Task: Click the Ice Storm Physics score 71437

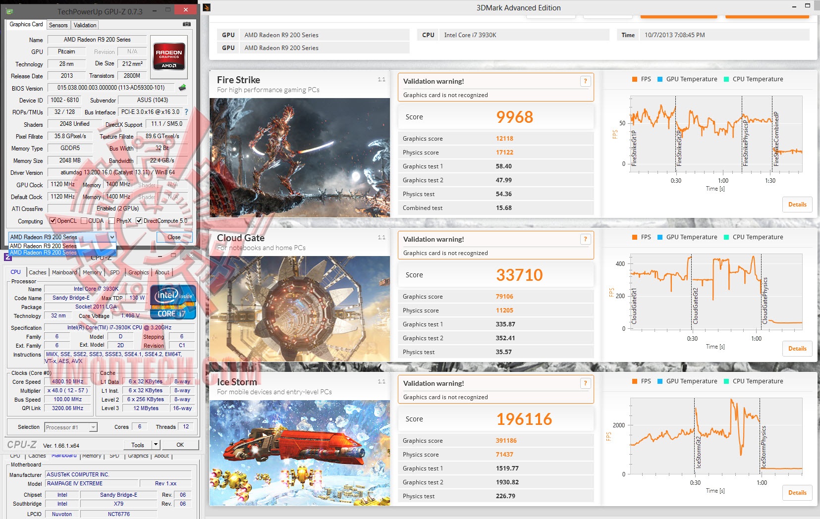Action: (504, 455)
